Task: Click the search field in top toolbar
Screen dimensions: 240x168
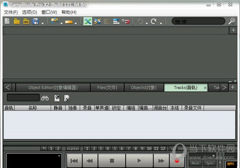Action: [199, 21]
